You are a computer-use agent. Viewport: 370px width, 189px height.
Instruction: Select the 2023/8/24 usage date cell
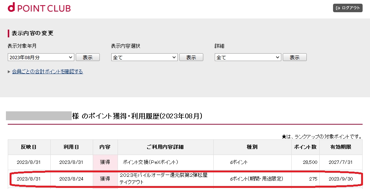click(71, 179)
